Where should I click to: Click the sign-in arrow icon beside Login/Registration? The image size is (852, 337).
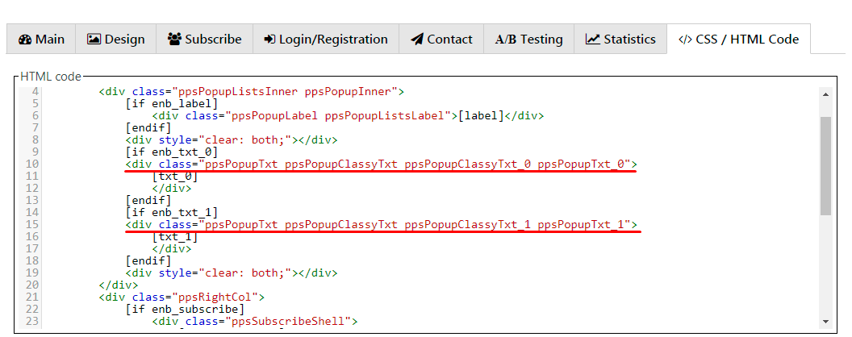pos(269,40)
